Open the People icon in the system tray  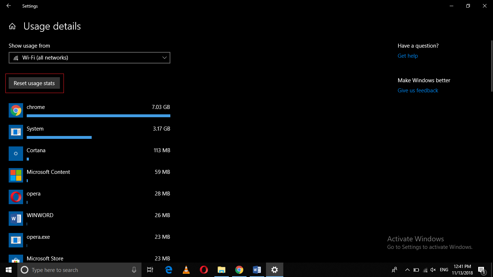(394, 270)
